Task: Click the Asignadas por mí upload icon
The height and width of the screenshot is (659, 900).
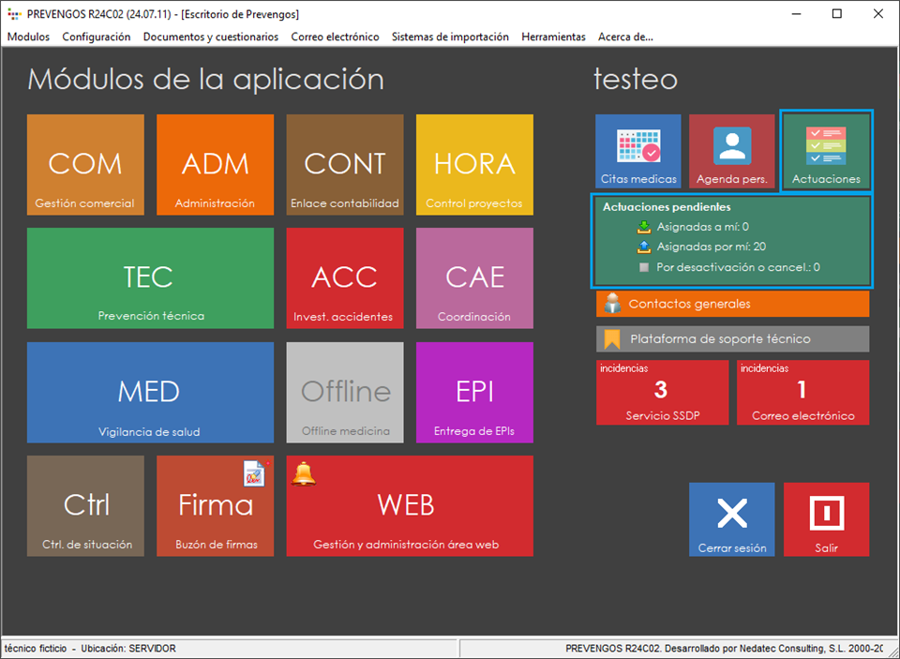Action: 643,247
